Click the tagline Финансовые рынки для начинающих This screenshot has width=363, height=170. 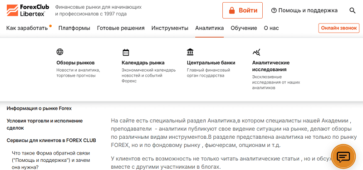[x=98, y=10]
